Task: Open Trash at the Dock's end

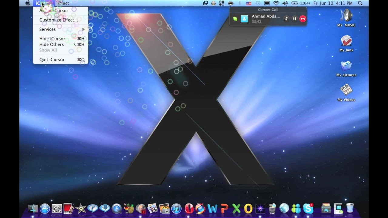Action: coord(350,208)
